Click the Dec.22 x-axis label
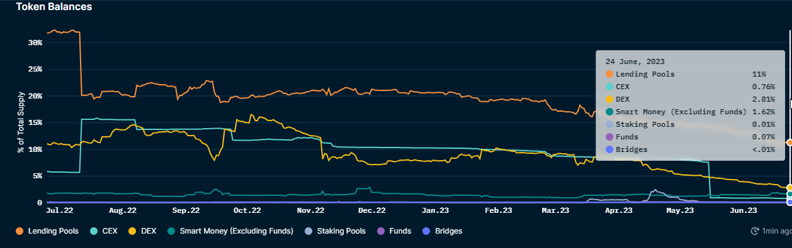The height and width of the screenshot is (248, 792). 373,211
